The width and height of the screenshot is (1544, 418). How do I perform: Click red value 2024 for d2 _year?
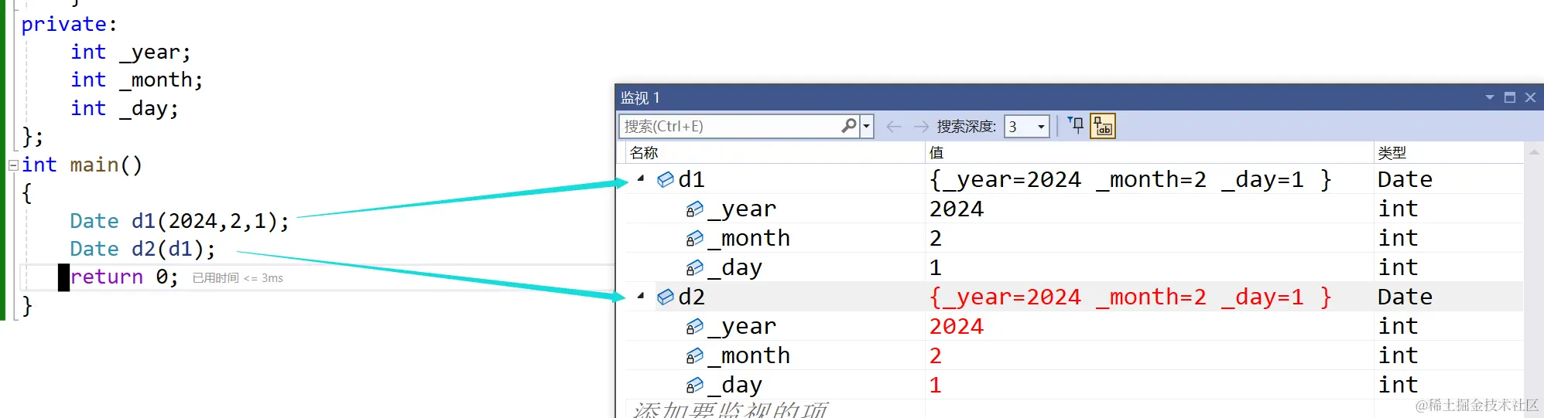click(x=957, y=326)
